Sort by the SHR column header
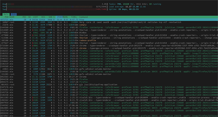Viewport: 218px width, 117px height. [x=50, y=17]
